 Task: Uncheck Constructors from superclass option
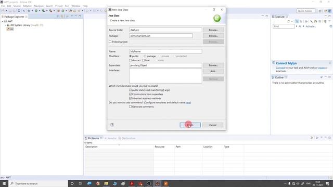click(131, 94)
